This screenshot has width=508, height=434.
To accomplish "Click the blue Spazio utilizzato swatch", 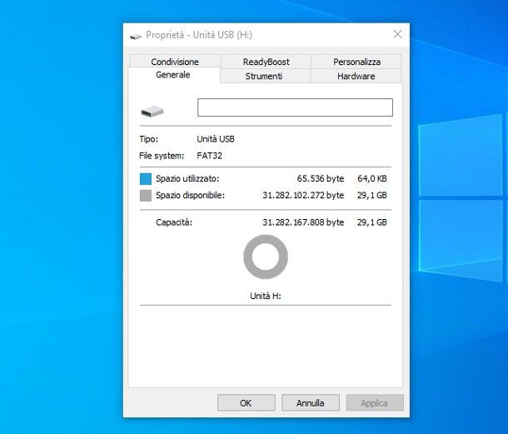I will click(146, 179).
